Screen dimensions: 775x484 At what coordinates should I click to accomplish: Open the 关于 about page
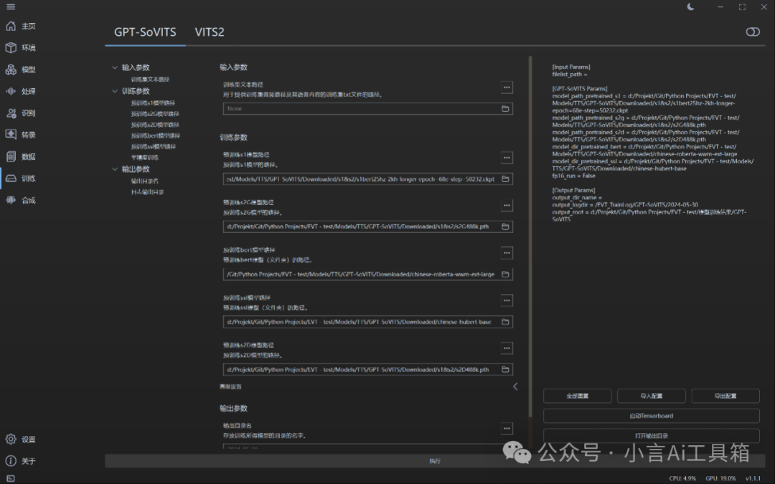point(21,461)
